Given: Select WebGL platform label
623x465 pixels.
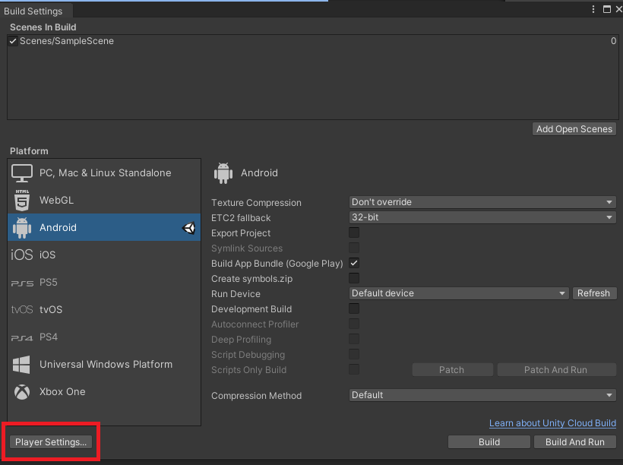Looking at the screenshot, I should tap(56, 201).
